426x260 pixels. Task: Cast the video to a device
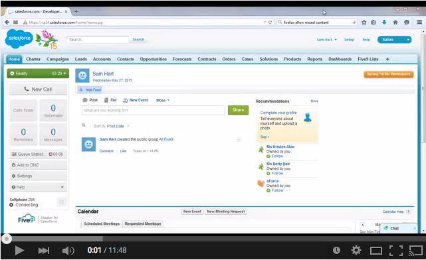point(415,250)
